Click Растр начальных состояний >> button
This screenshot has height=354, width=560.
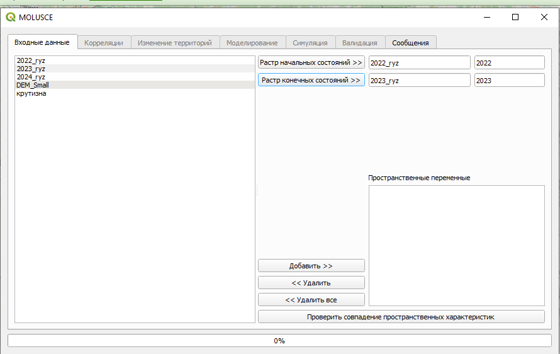[x=311, y=62]
